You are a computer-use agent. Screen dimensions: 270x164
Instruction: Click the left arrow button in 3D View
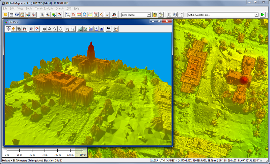(44, 29)
